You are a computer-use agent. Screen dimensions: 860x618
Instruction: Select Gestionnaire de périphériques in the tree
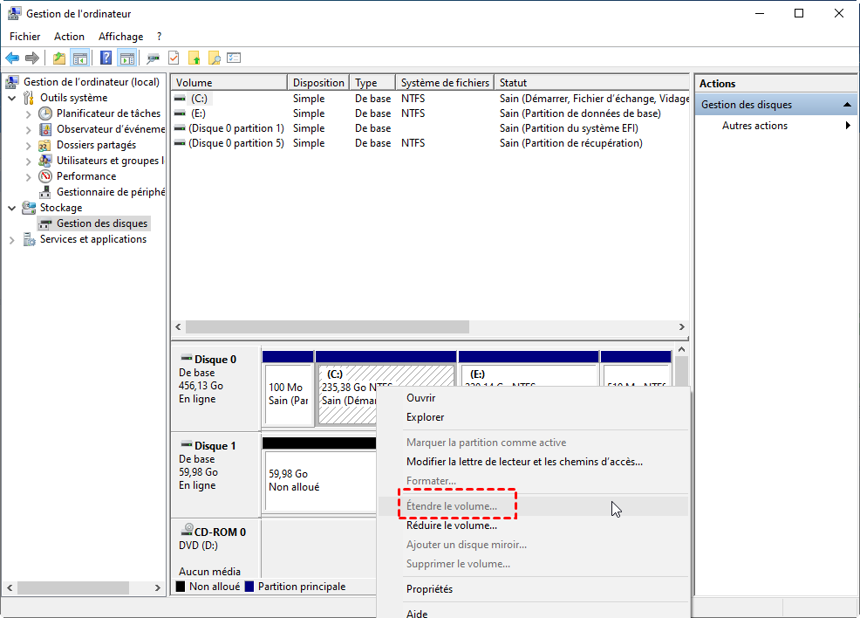[x=110, y=192]
